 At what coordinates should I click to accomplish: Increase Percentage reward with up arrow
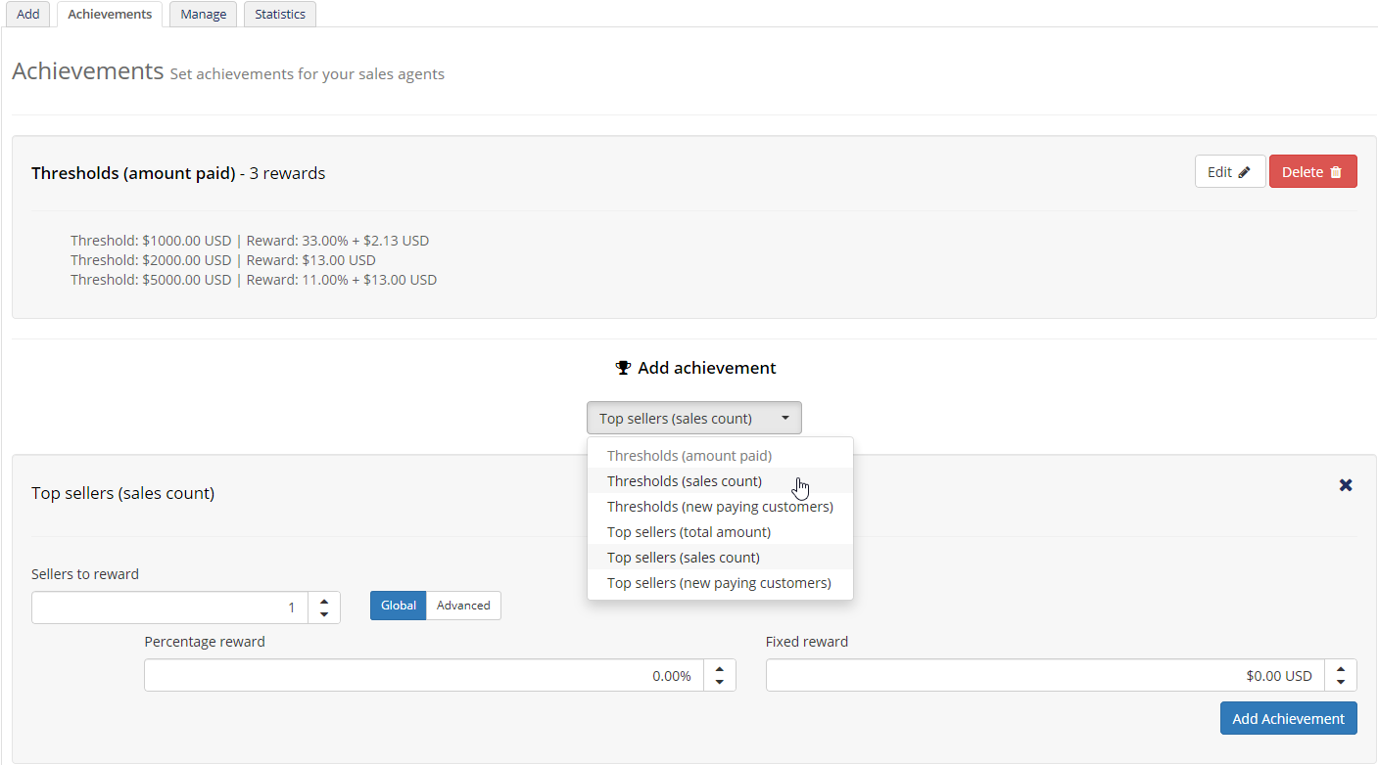click(720, 667)
